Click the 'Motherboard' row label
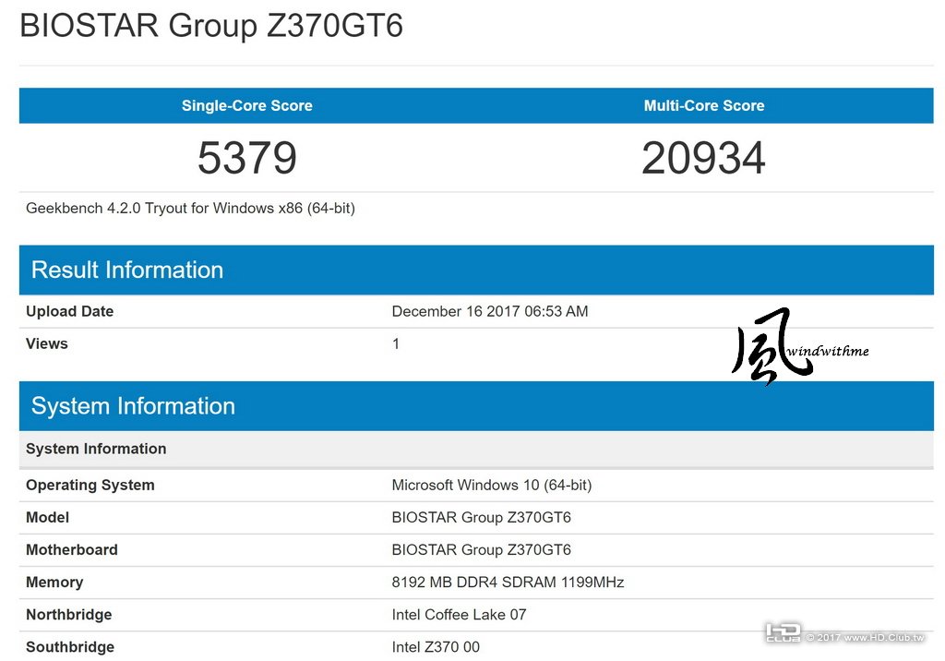 72,550
